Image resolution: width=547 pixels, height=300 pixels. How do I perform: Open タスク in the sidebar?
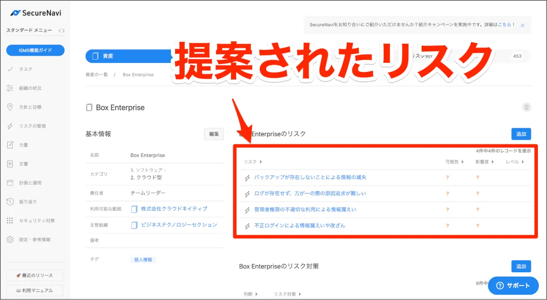click(x=26, y=69)
